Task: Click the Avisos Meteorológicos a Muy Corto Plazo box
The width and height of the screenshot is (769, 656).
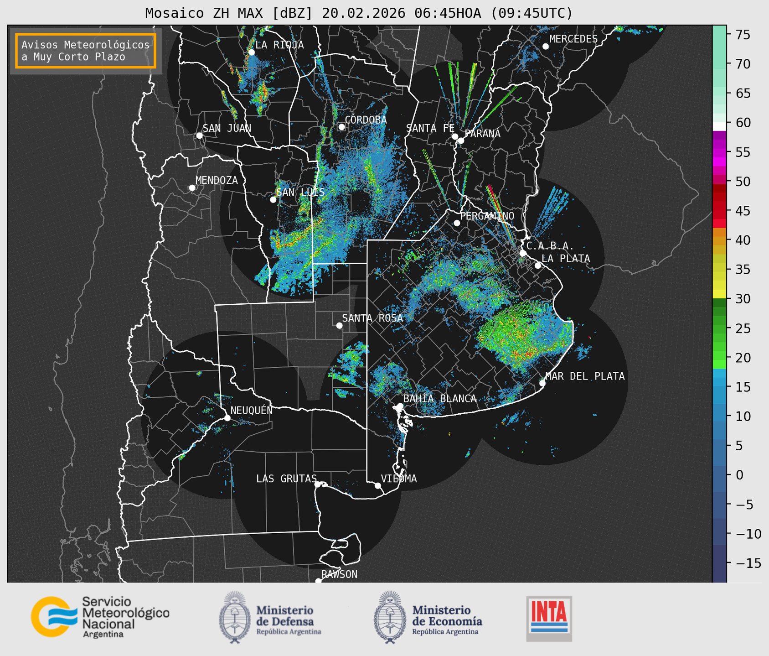Action: (86, 51)
